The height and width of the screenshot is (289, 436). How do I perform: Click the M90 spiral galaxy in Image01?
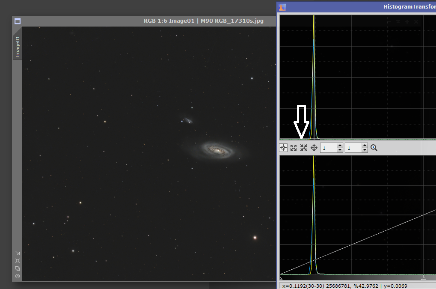coord(217,150)
